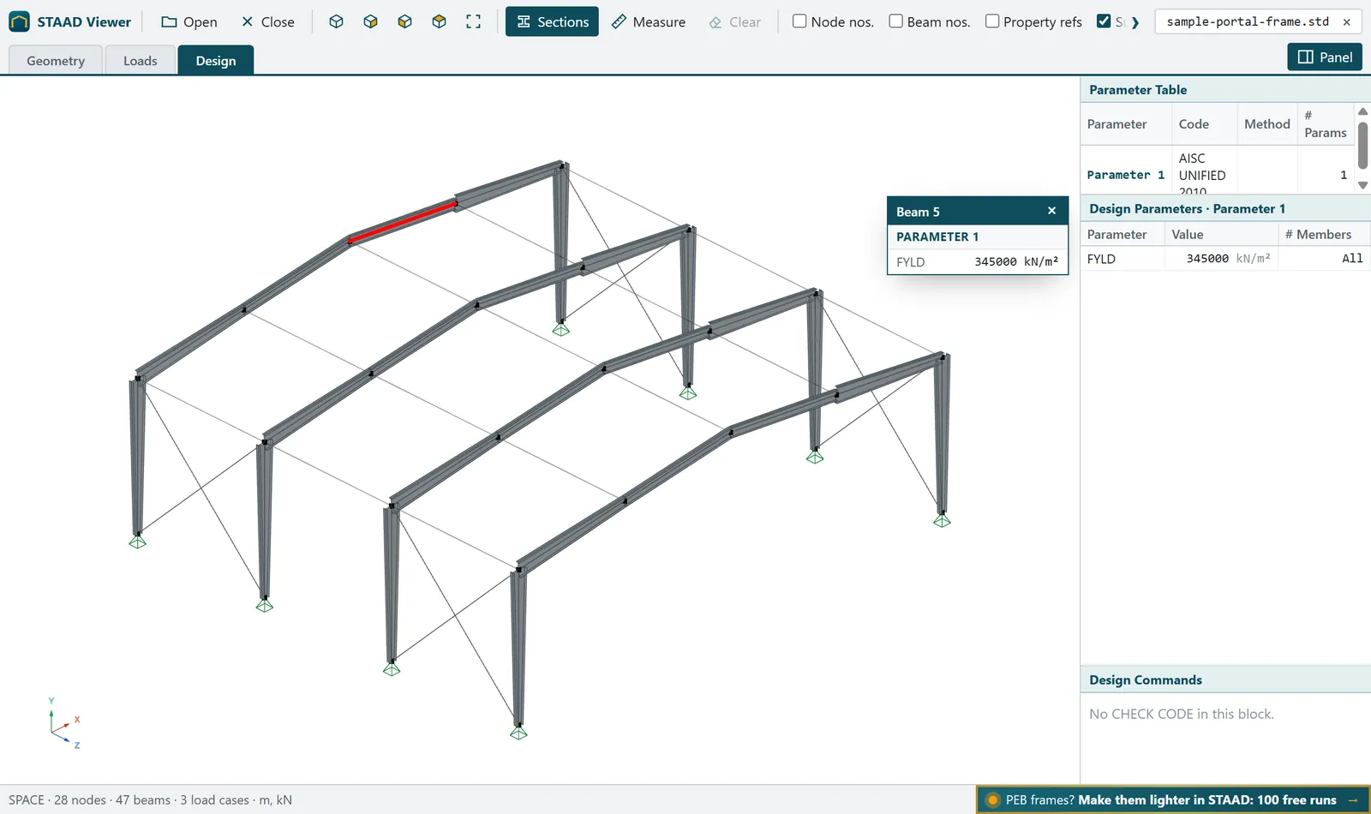This screenshot has height=814, width=1371.
Task: Toggle the Sections display button
Action: point(552,21)
